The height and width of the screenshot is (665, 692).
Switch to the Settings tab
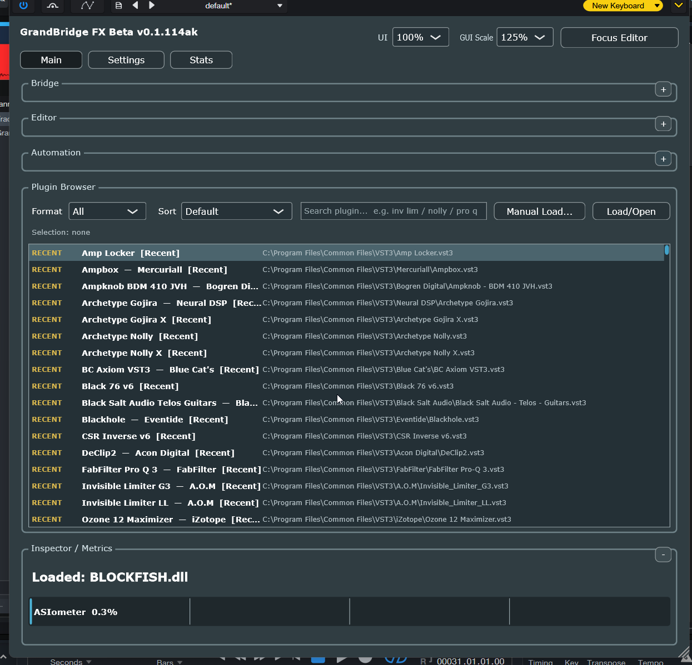[126, 60]
